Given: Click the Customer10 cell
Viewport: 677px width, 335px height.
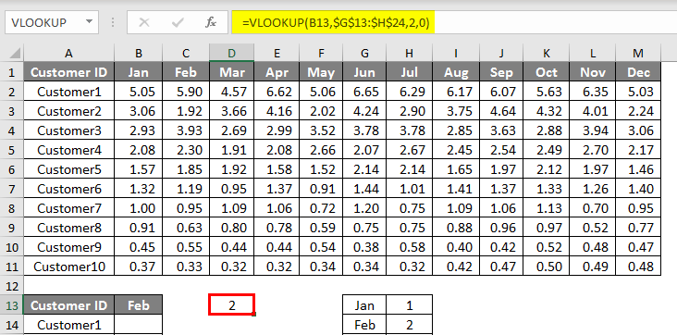Looking at the screenshot, I should click(69, 267).
